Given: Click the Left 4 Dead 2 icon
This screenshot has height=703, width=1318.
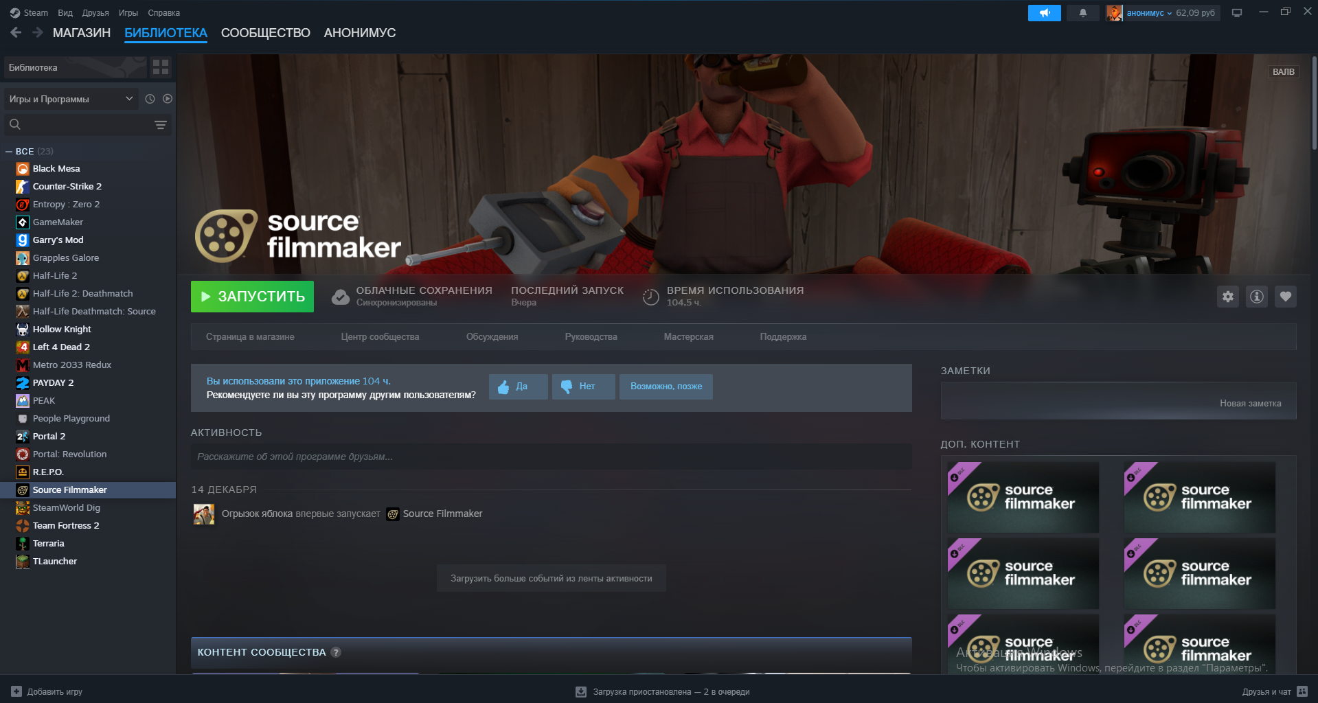Looking at the screenshot, I should click(23, 347).
